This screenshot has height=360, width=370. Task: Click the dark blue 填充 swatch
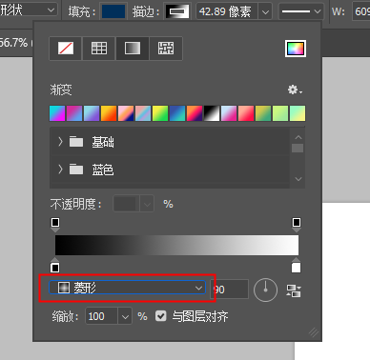113,11
